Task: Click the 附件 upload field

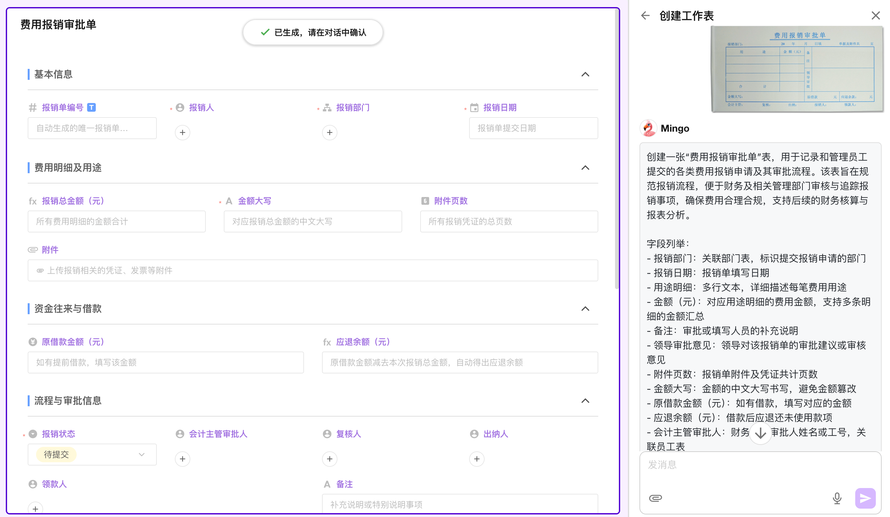Action: click(x=313, y=270)
